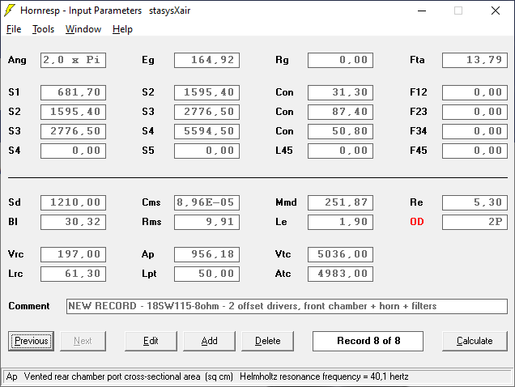Select the Con field showing 31,30
This screenshot has width=515, height=387.
[340, 92]
